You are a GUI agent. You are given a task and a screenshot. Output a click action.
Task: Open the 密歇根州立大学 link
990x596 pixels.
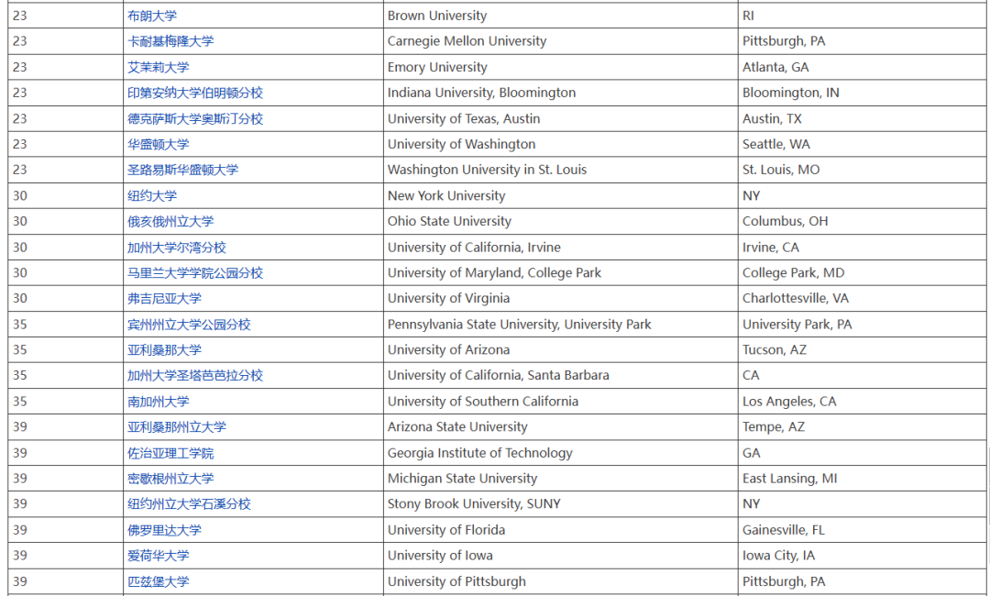170,479
